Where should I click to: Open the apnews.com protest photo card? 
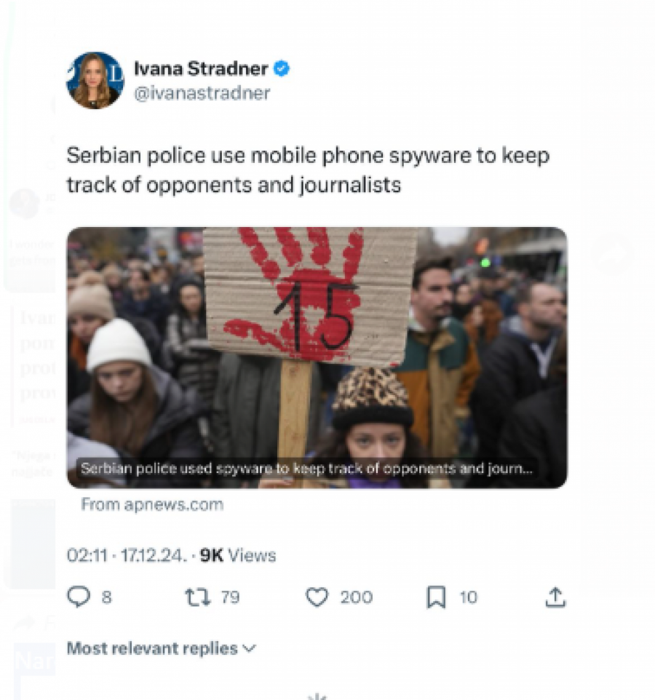(x=317, y=357)
